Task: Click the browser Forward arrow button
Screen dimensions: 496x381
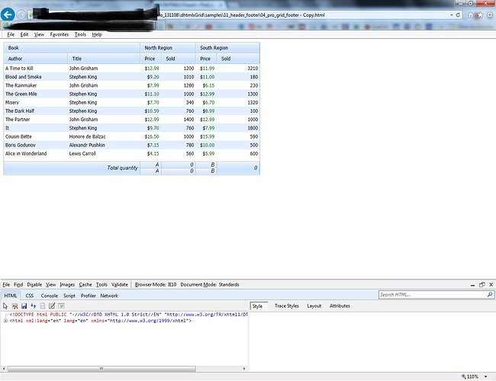Action: click(x=21, y=14)
